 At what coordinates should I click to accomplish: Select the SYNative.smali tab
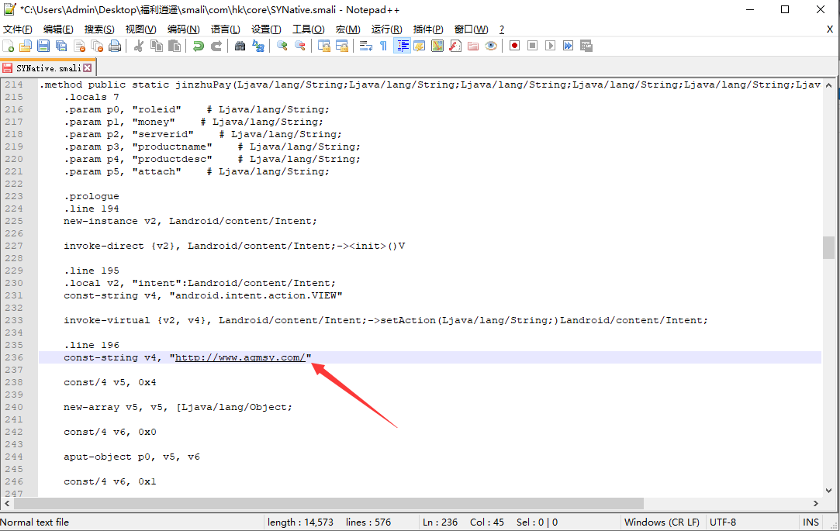[x=47, y=67]
